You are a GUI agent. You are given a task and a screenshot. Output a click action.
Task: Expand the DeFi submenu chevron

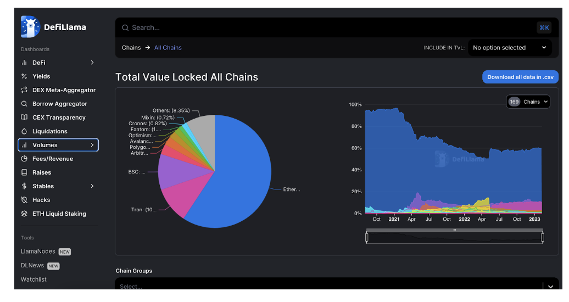92,63
